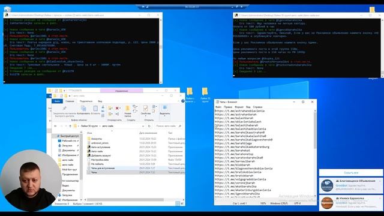Click the refresh icon beside the address bar
Screen dimensions: 384x216
[x=149, y=126]
